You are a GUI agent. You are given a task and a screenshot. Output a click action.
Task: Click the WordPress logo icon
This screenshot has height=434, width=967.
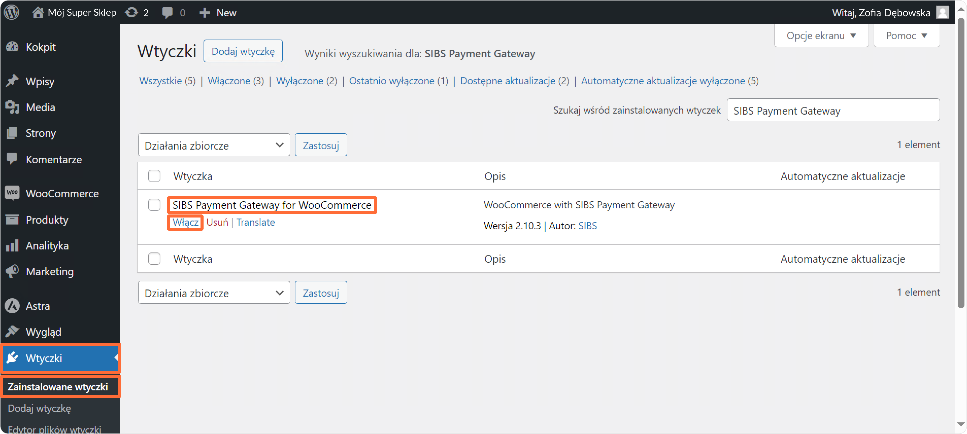pos(12,12)
